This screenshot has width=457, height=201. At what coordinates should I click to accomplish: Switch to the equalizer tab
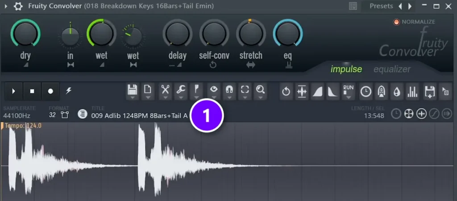[392, 69]
